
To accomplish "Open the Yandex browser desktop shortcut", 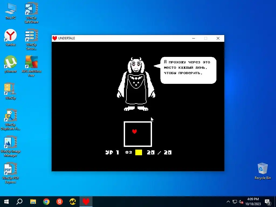I will [x=11, y=38].
